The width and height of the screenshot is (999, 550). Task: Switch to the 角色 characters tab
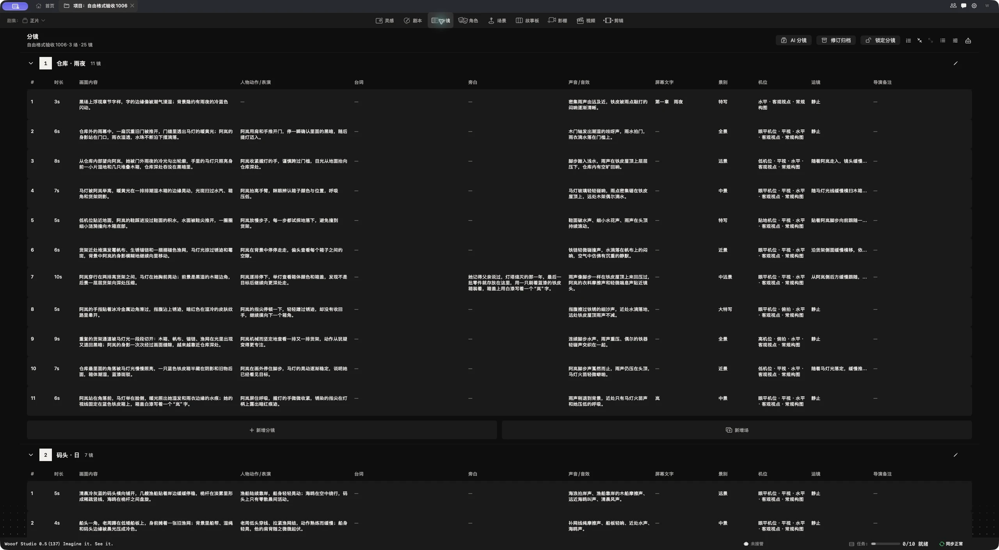pos(468,21)
